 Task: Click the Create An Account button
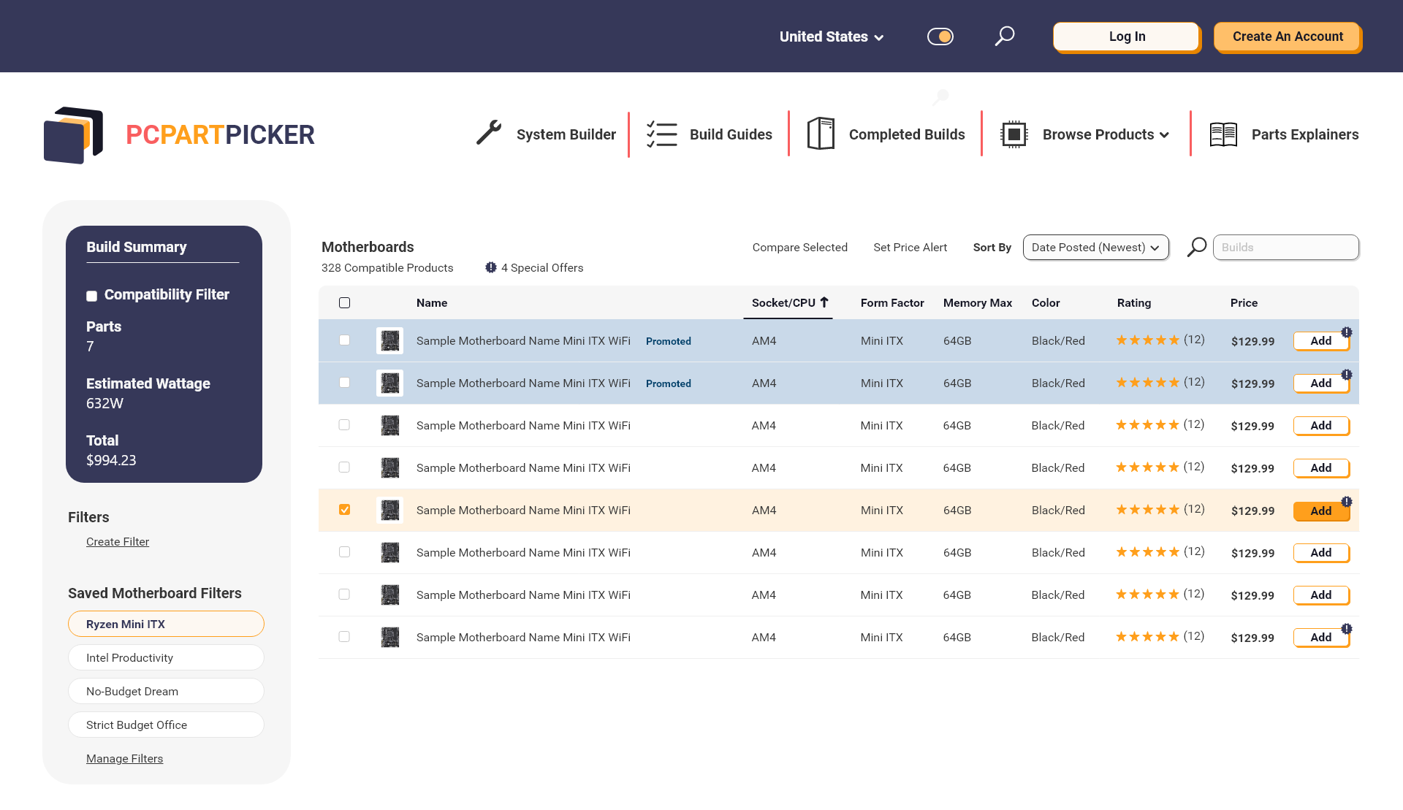(1287, 37)
